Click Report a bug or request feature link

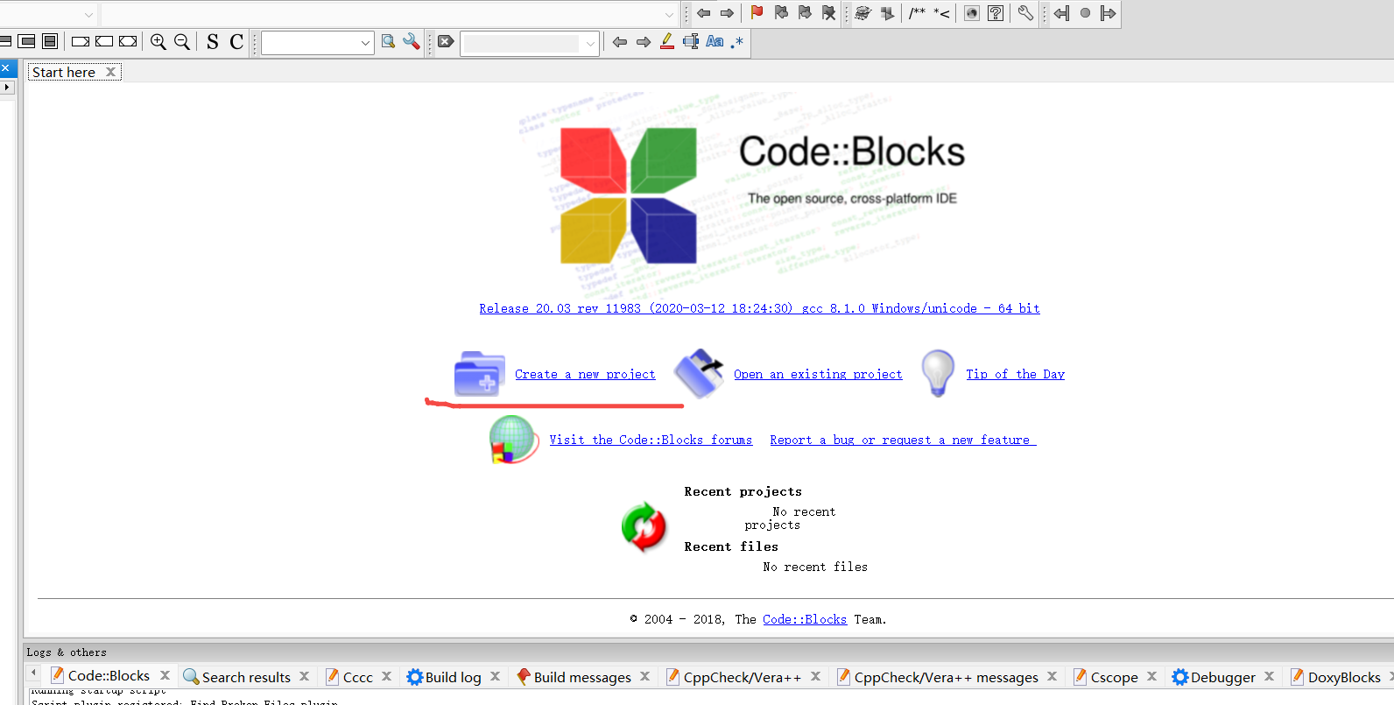click(x=903, y=440)
